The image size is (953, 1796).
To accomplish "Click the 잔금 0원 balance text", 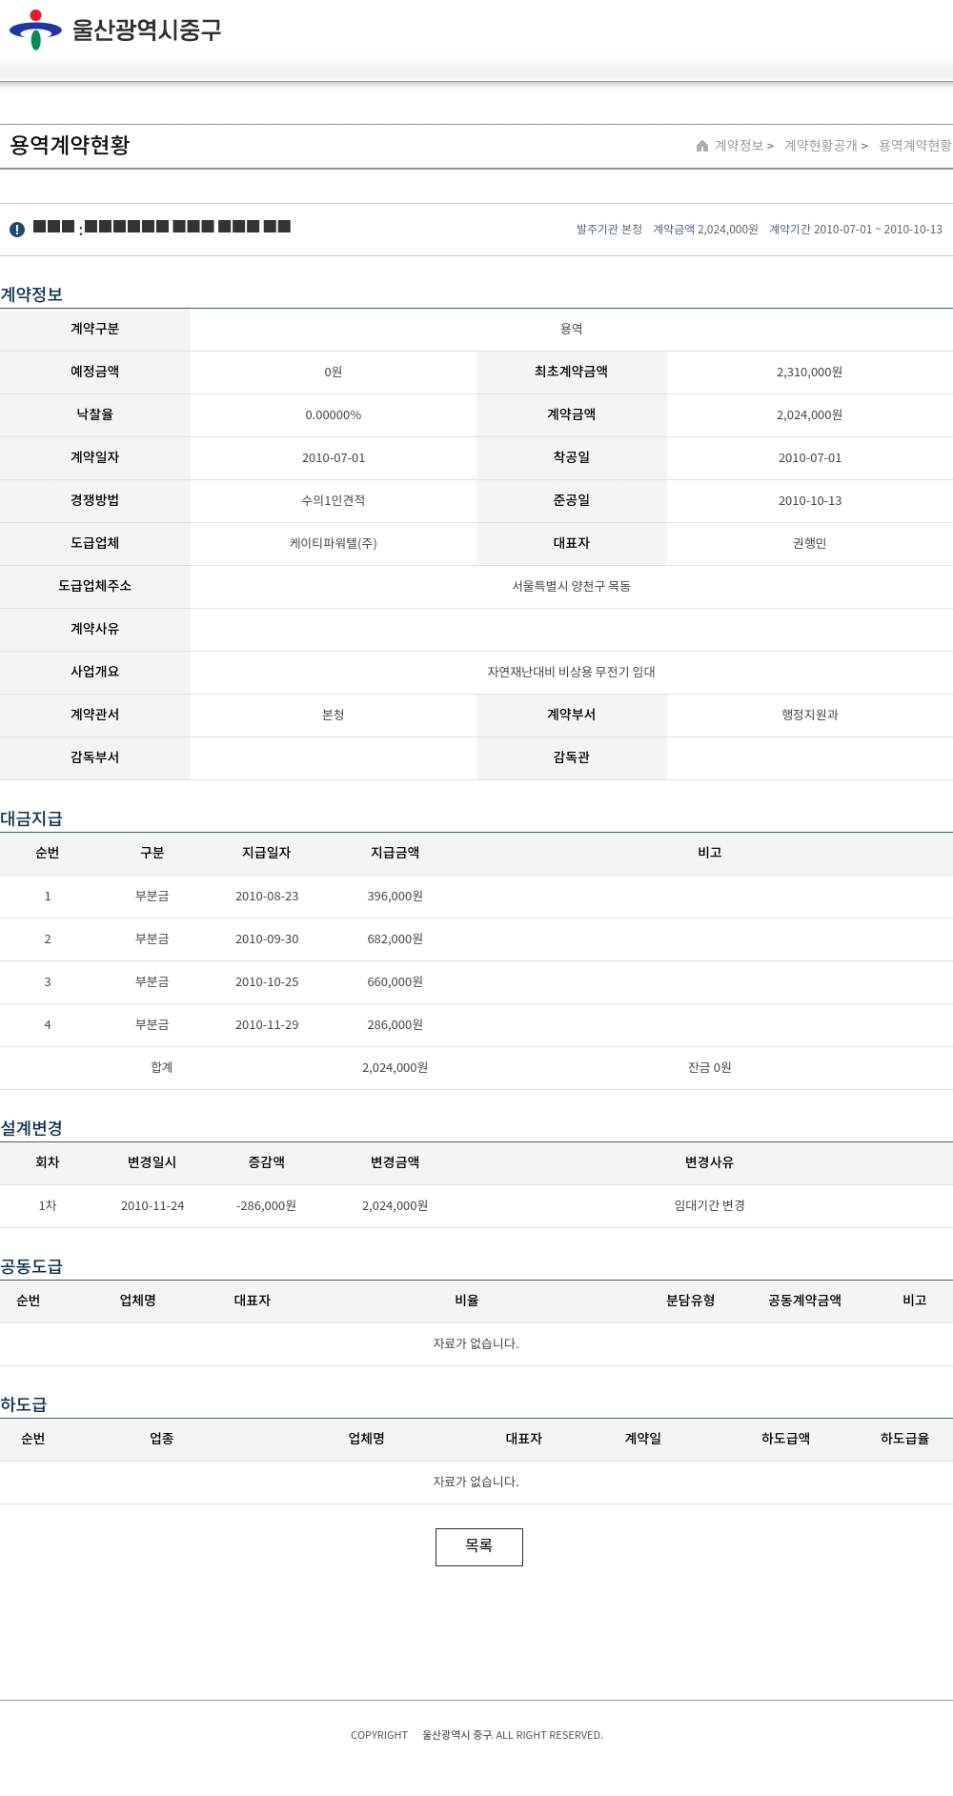I will (709, 1068).
